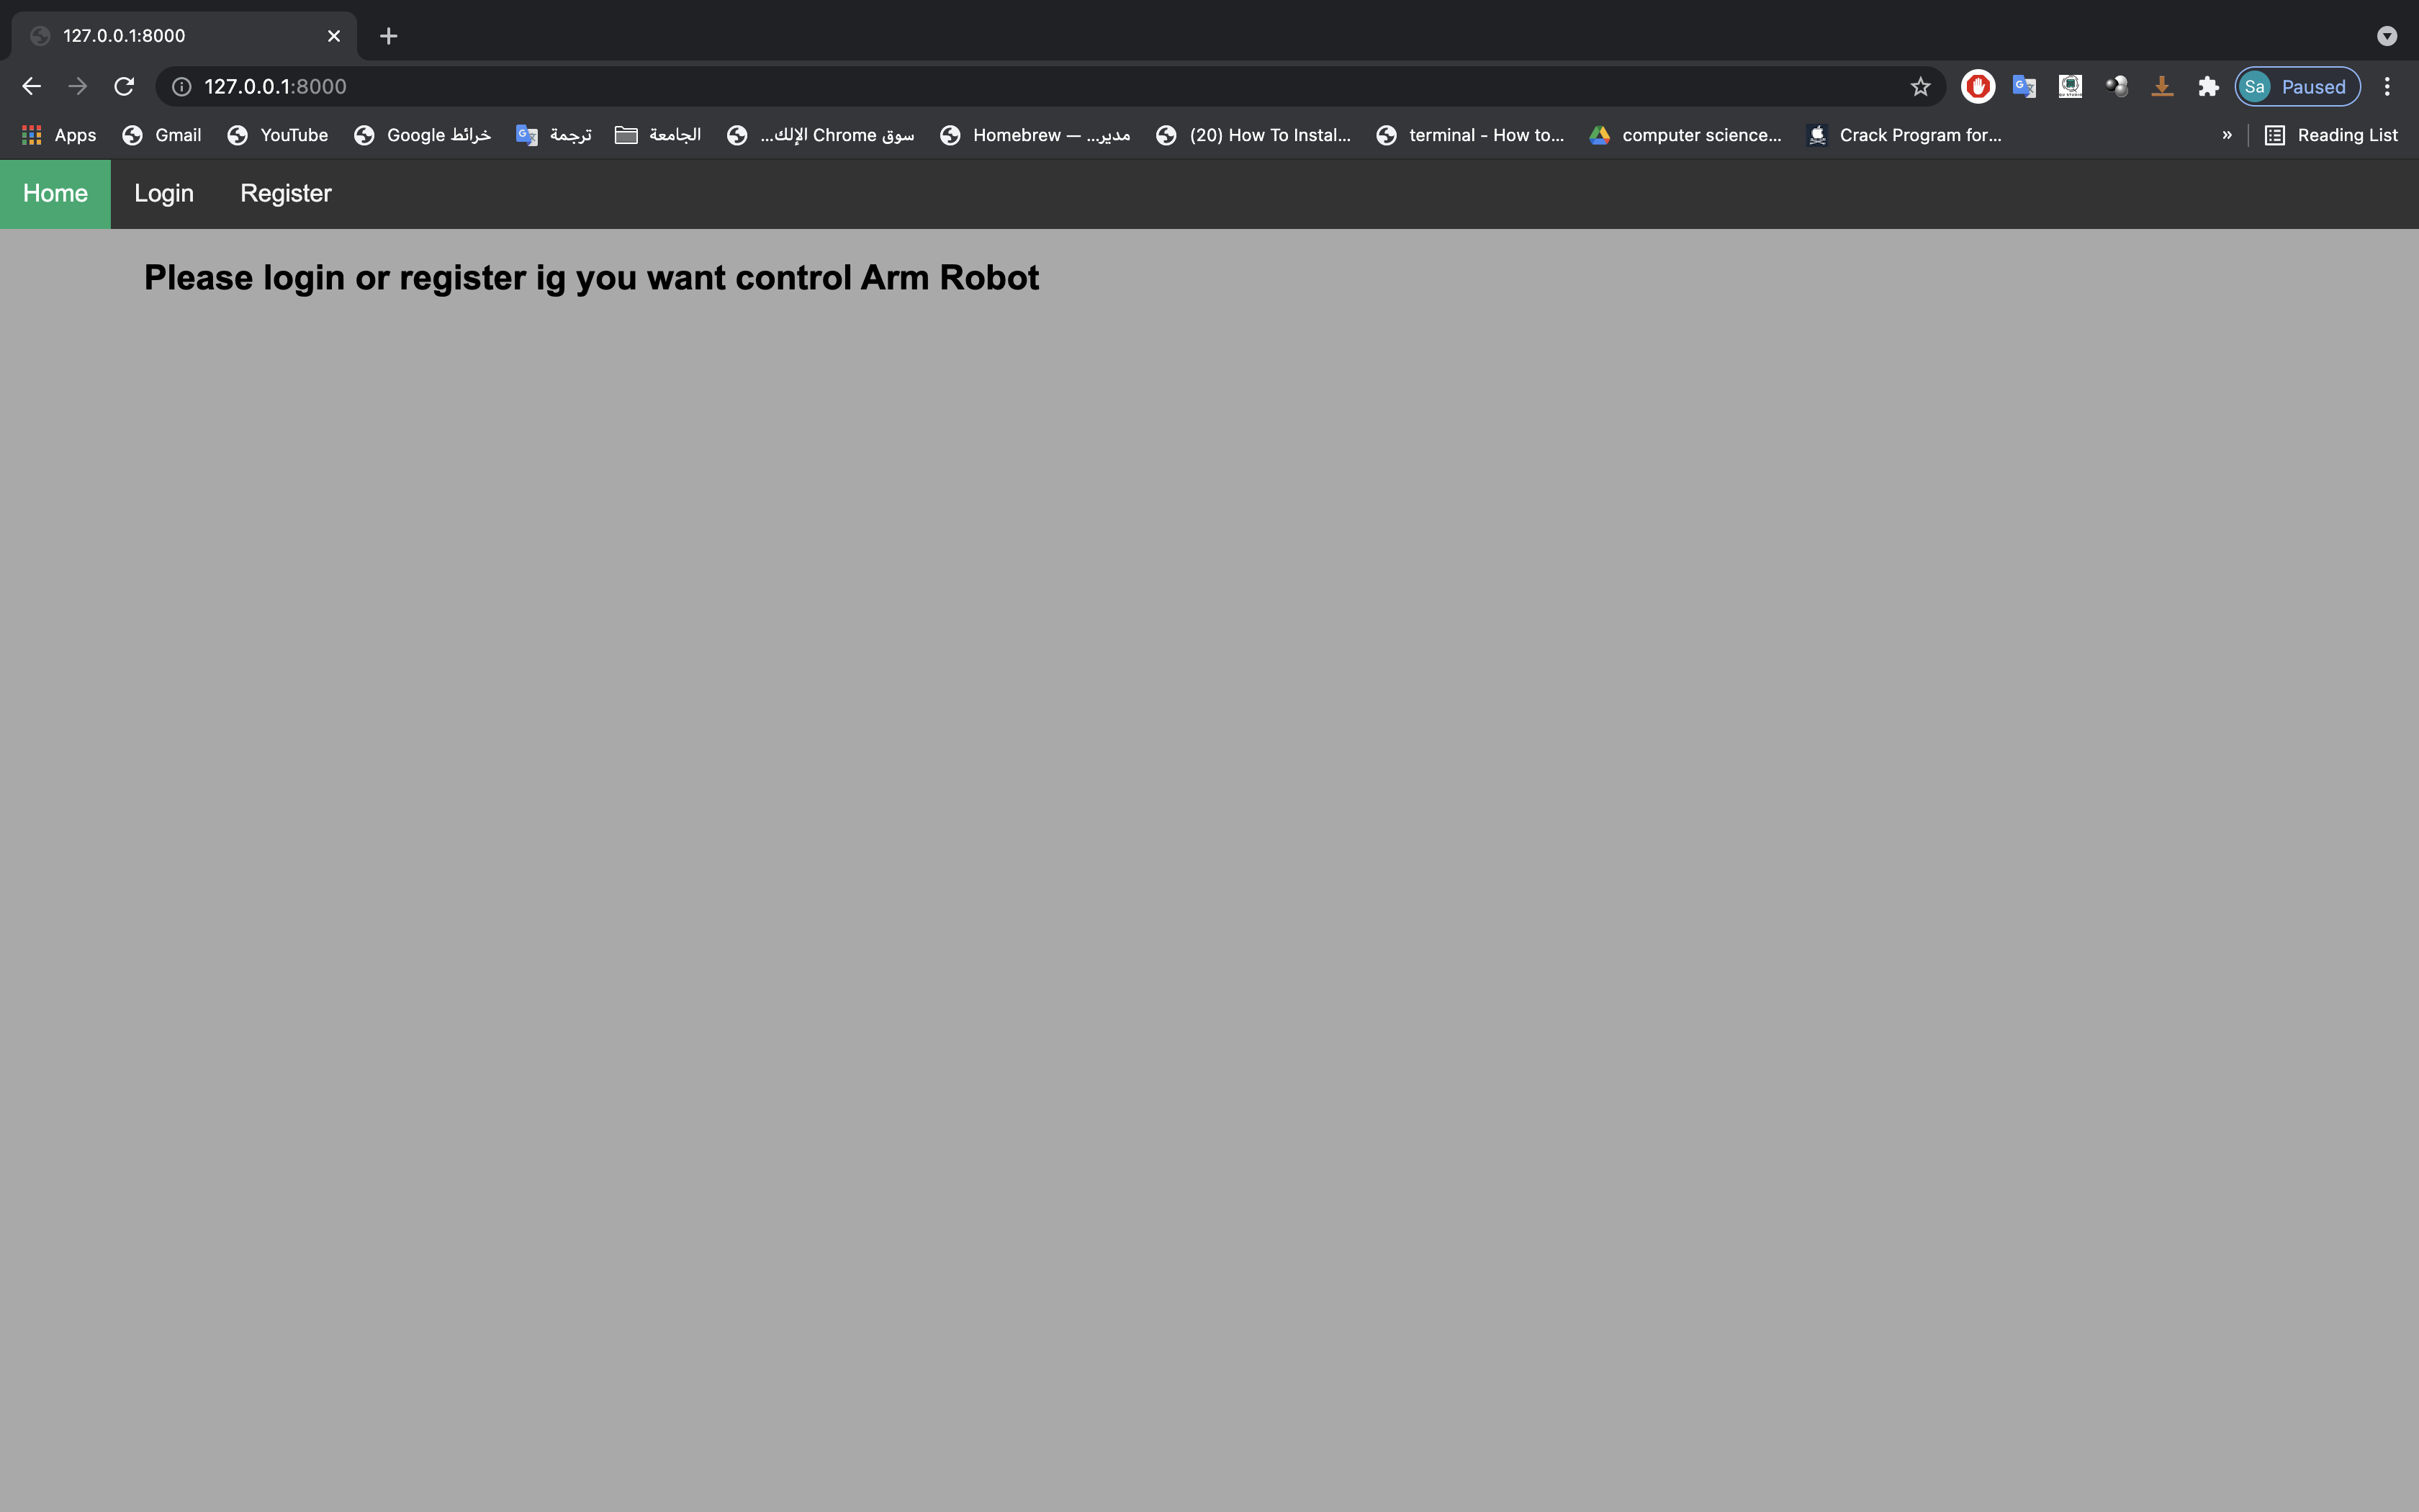Screen dimensions: 2419x1512
Task: Open the Sa profile avatar showing Paused
Action: [2295, 86]
